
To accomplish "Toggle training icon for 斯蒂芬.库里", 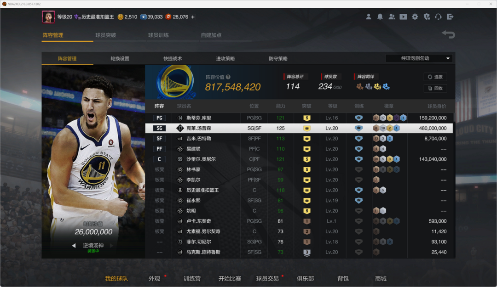I will (x=358, y=118).
